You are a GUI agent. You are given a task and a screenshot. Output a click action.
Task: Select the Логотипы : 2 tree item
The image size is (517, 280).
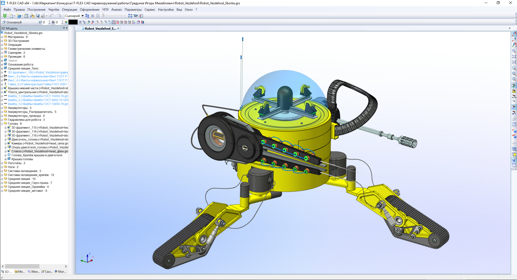coord(16,163)
